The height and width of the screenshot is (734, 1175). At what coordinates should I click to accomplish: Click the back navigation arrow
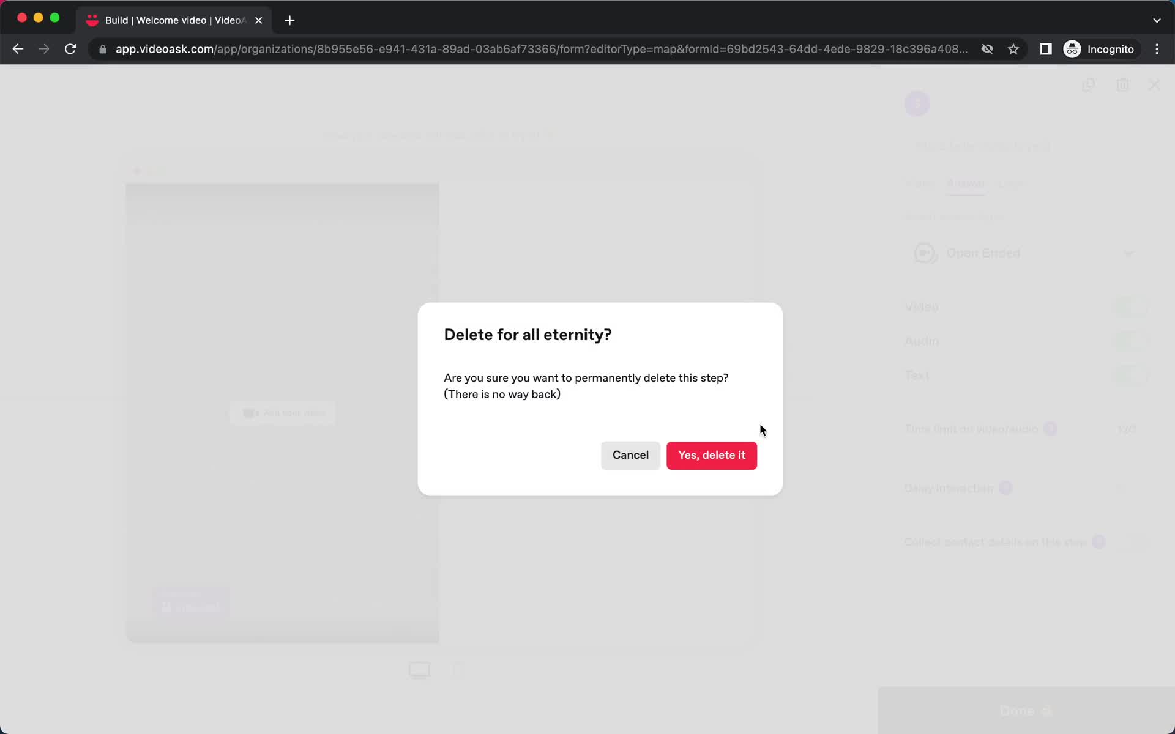tap(17, 49)
